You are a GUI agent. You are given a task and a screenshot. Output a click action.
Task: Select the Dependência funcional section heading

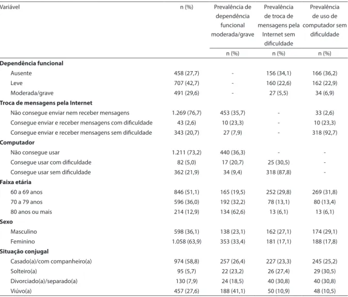[31, 63]
